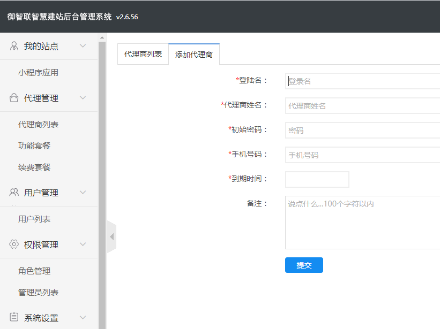Click the 备注 remarks textarea
440x329 pixels.
362,223
